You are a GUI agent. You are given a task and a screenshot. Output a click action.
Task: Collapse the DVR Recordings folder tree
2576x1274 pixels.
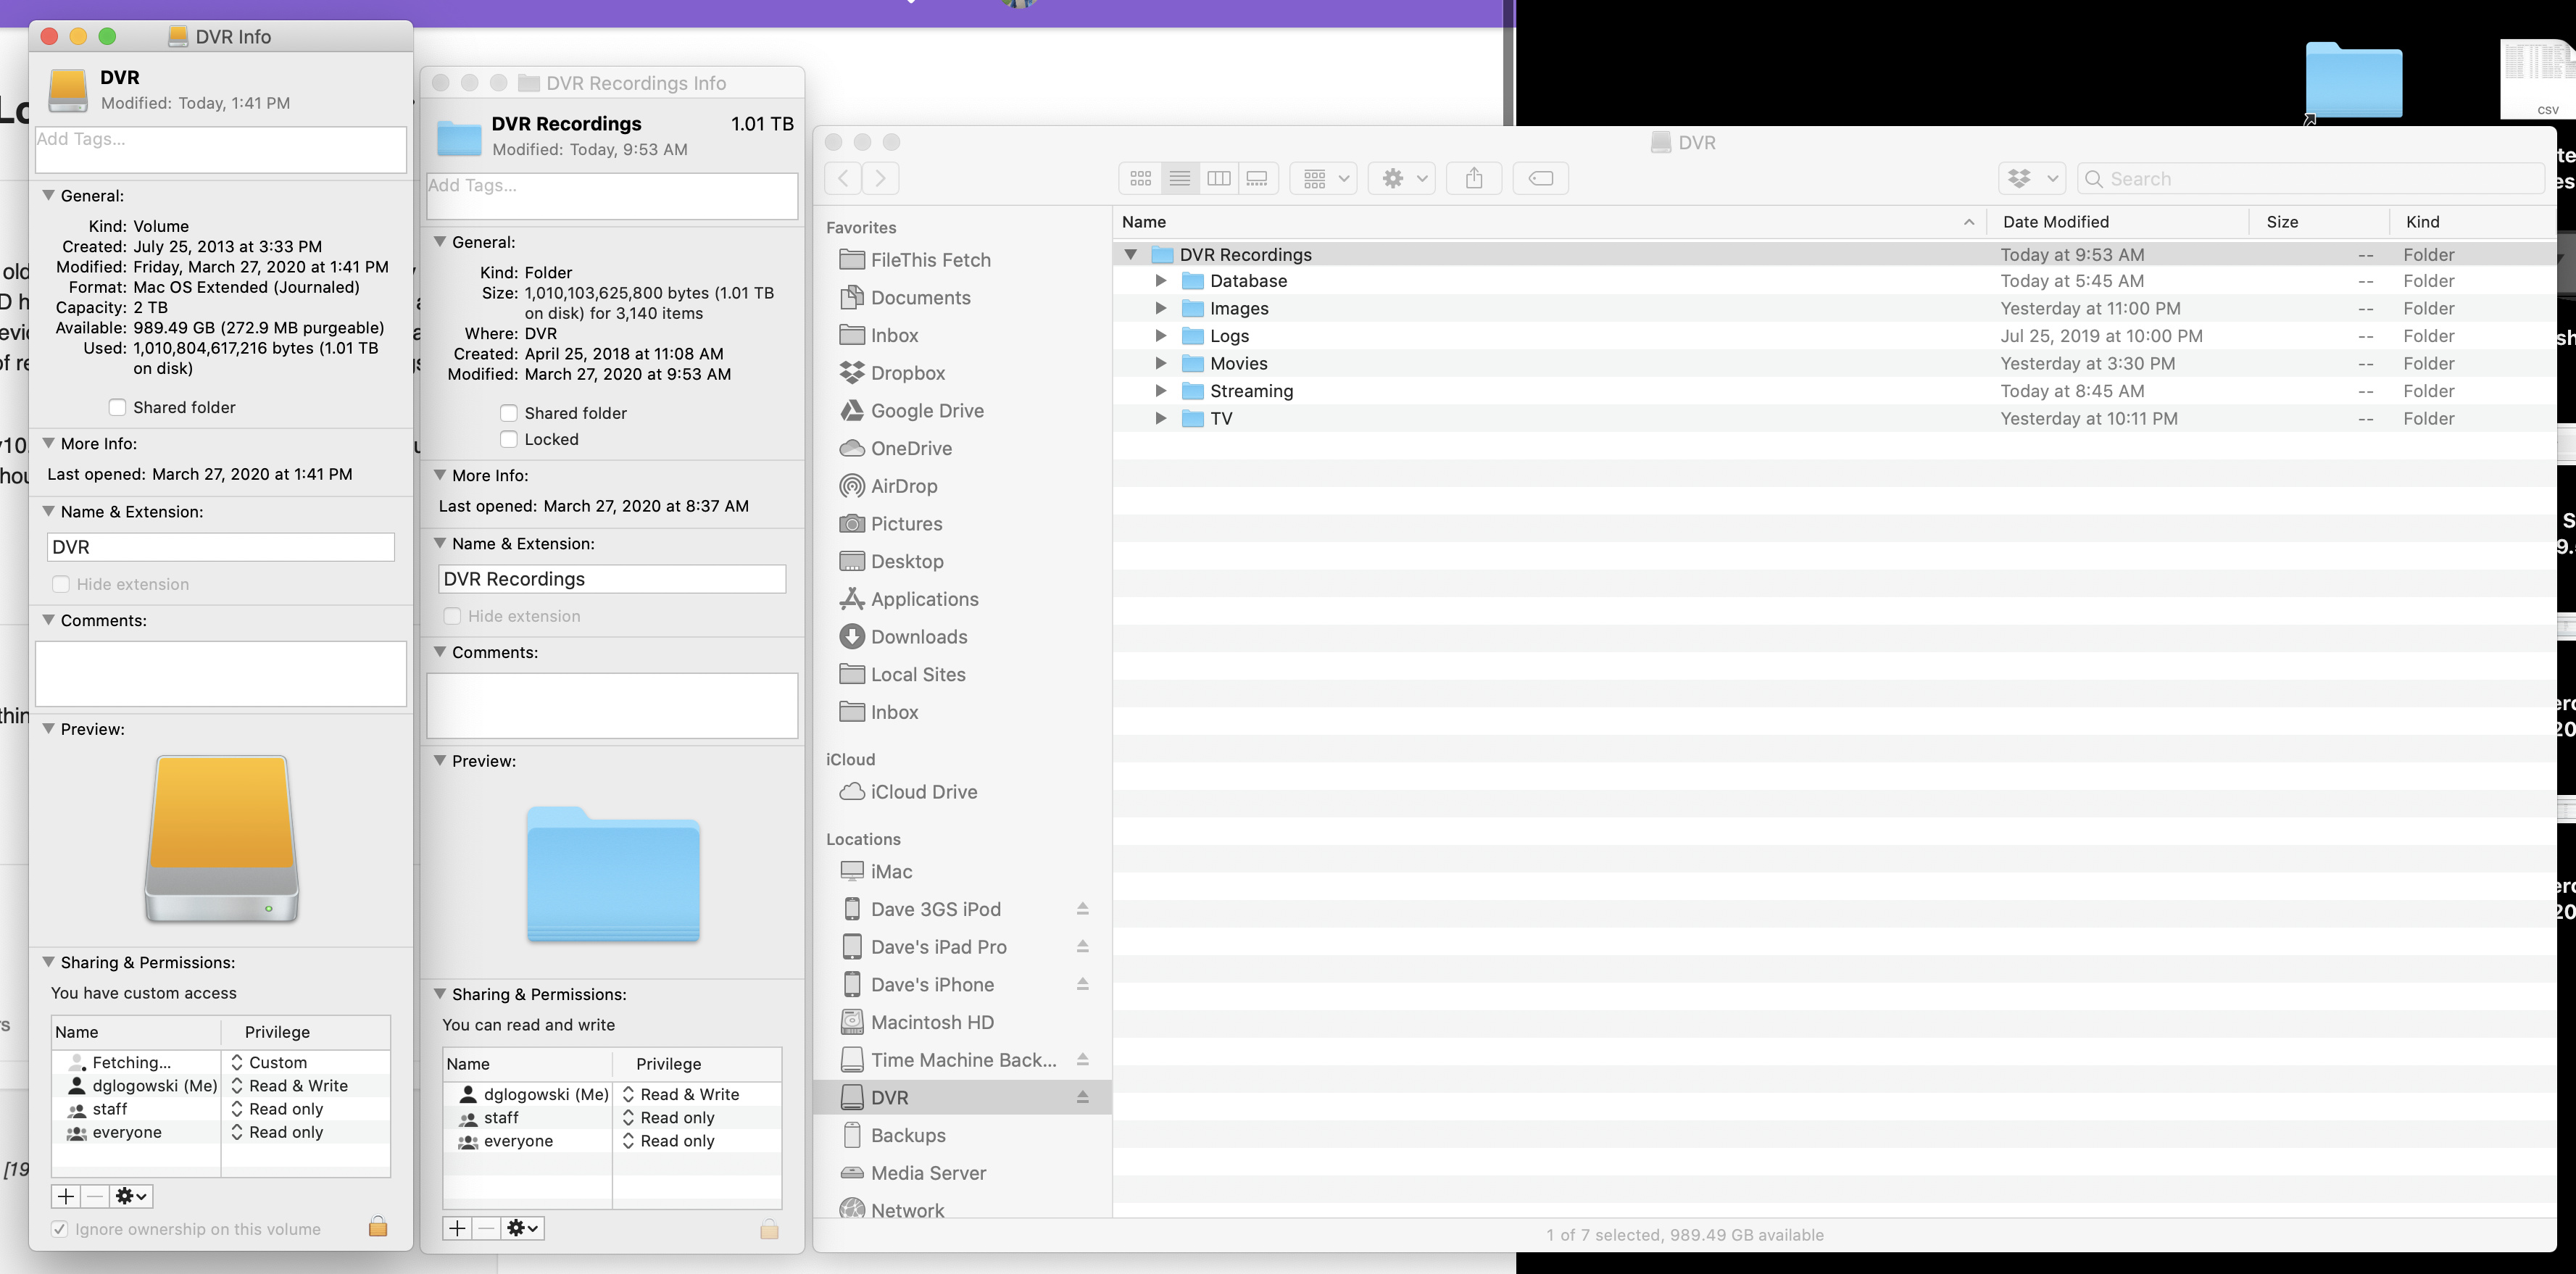[x=1130, y=254]
